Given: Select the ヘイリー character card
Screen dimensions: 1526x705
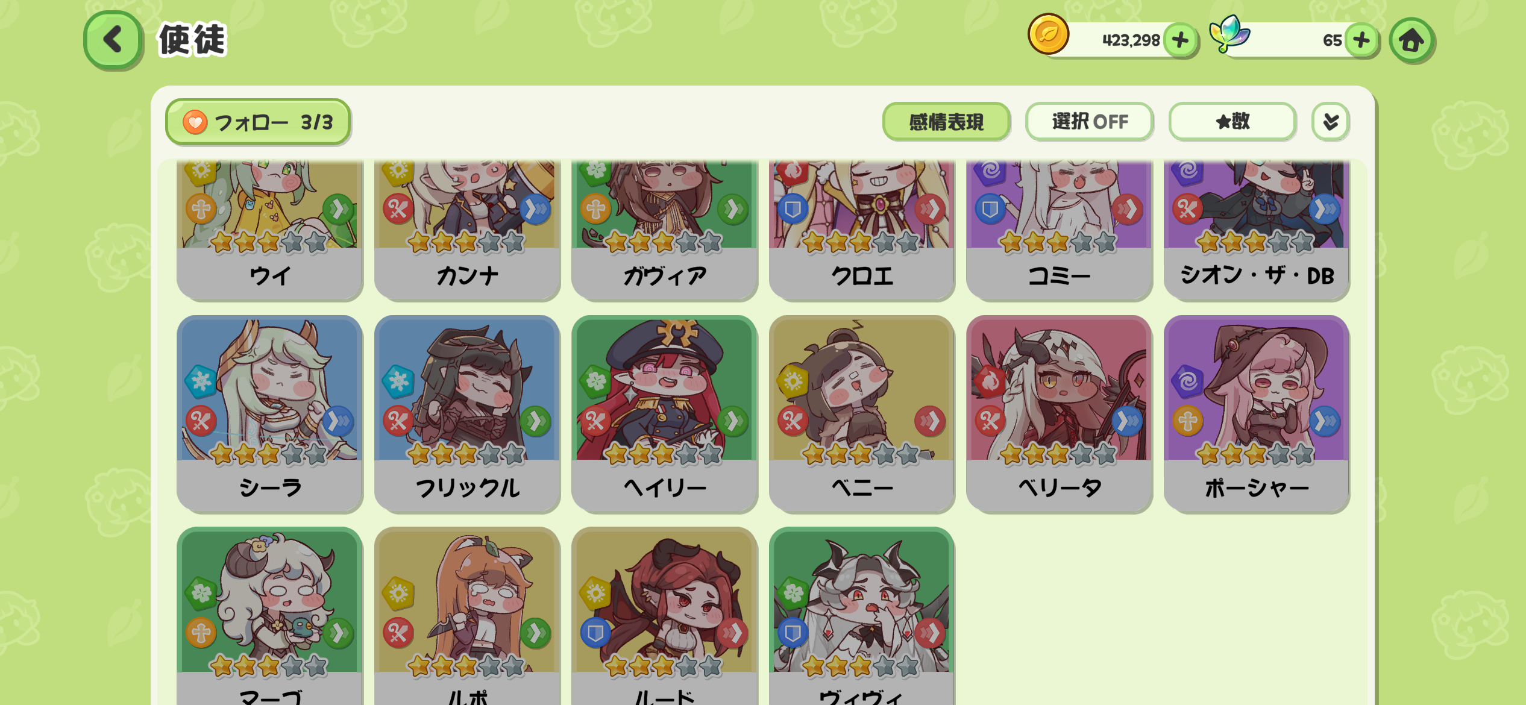Looking at the screenshot, I should [664, 413].
